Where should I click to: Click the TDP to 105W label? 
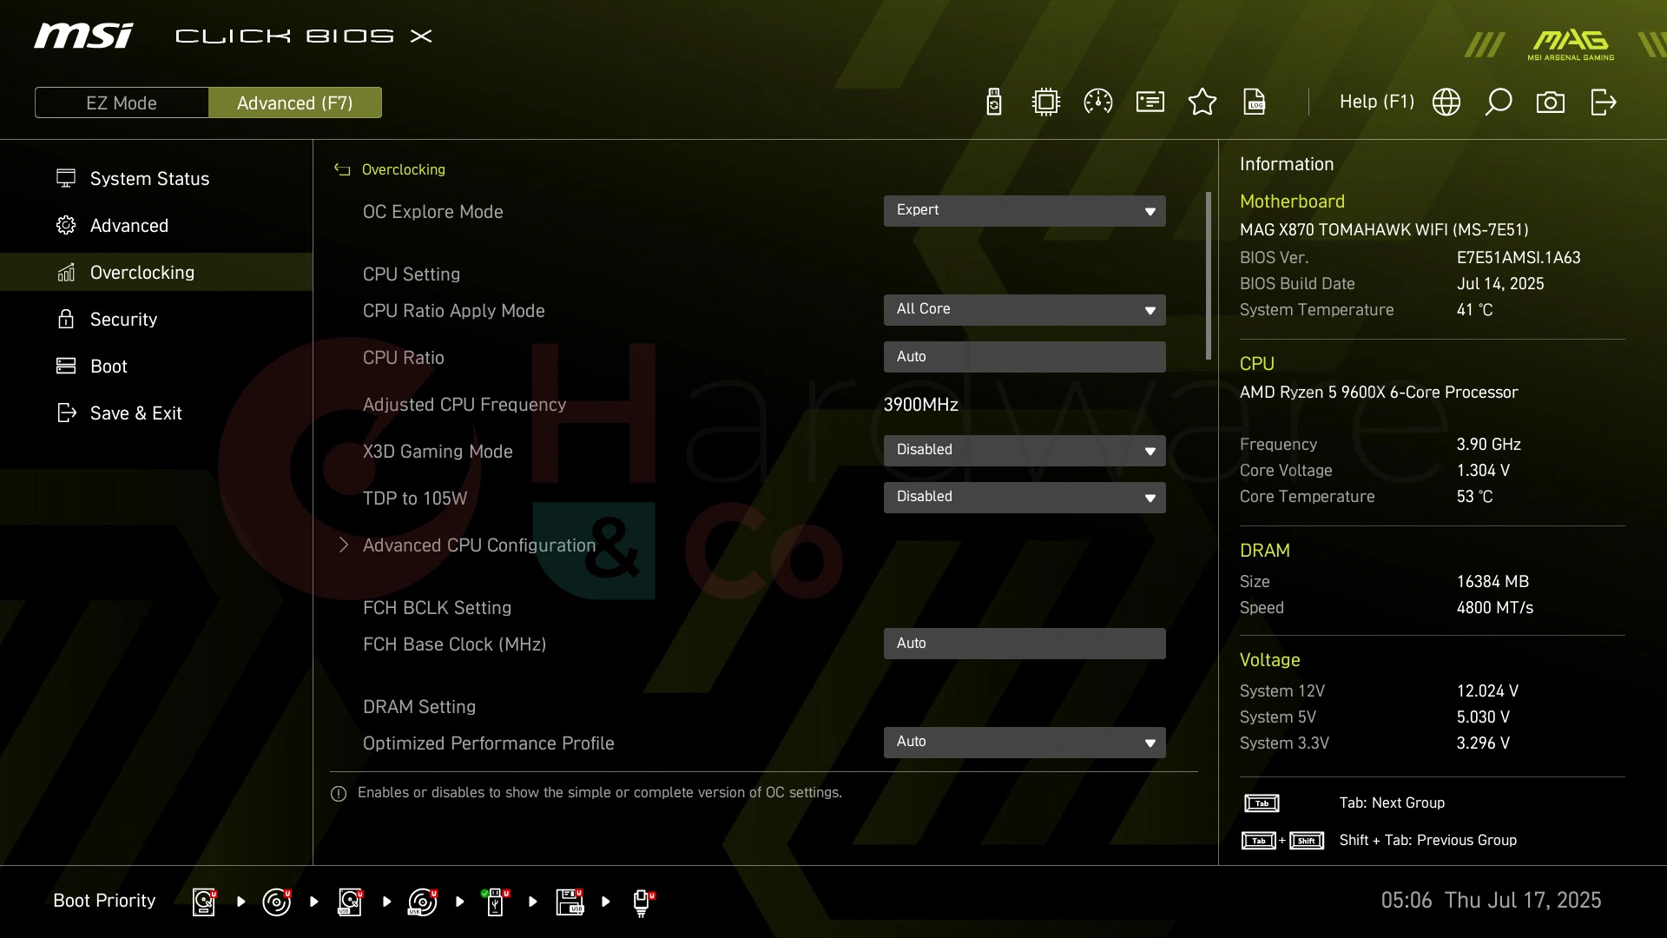[x=415, y=499]
